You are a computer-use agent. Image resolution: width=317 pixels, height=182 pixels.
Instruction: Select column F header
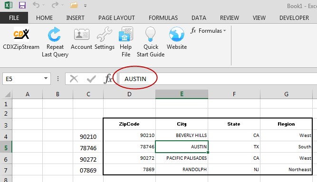[x=234, y=94]
